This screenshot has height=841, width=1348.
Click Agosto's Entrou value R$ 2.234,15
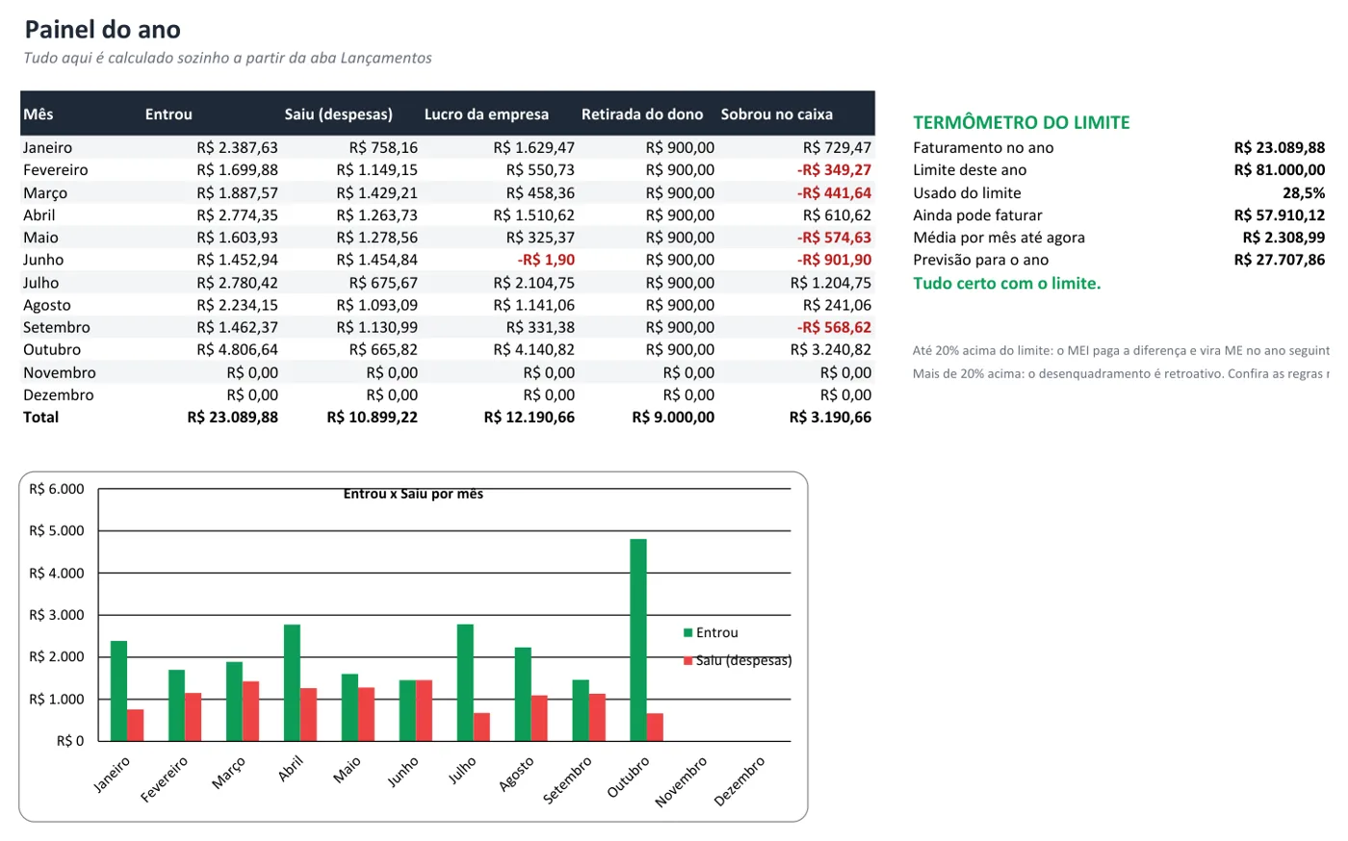pyautogui.click(x=237, y=305)
